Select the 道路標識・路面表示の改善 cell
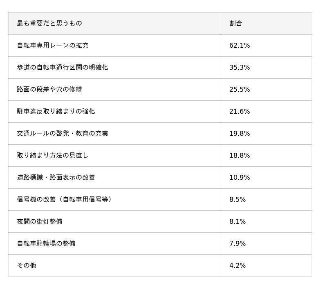 tap(114, 178)
